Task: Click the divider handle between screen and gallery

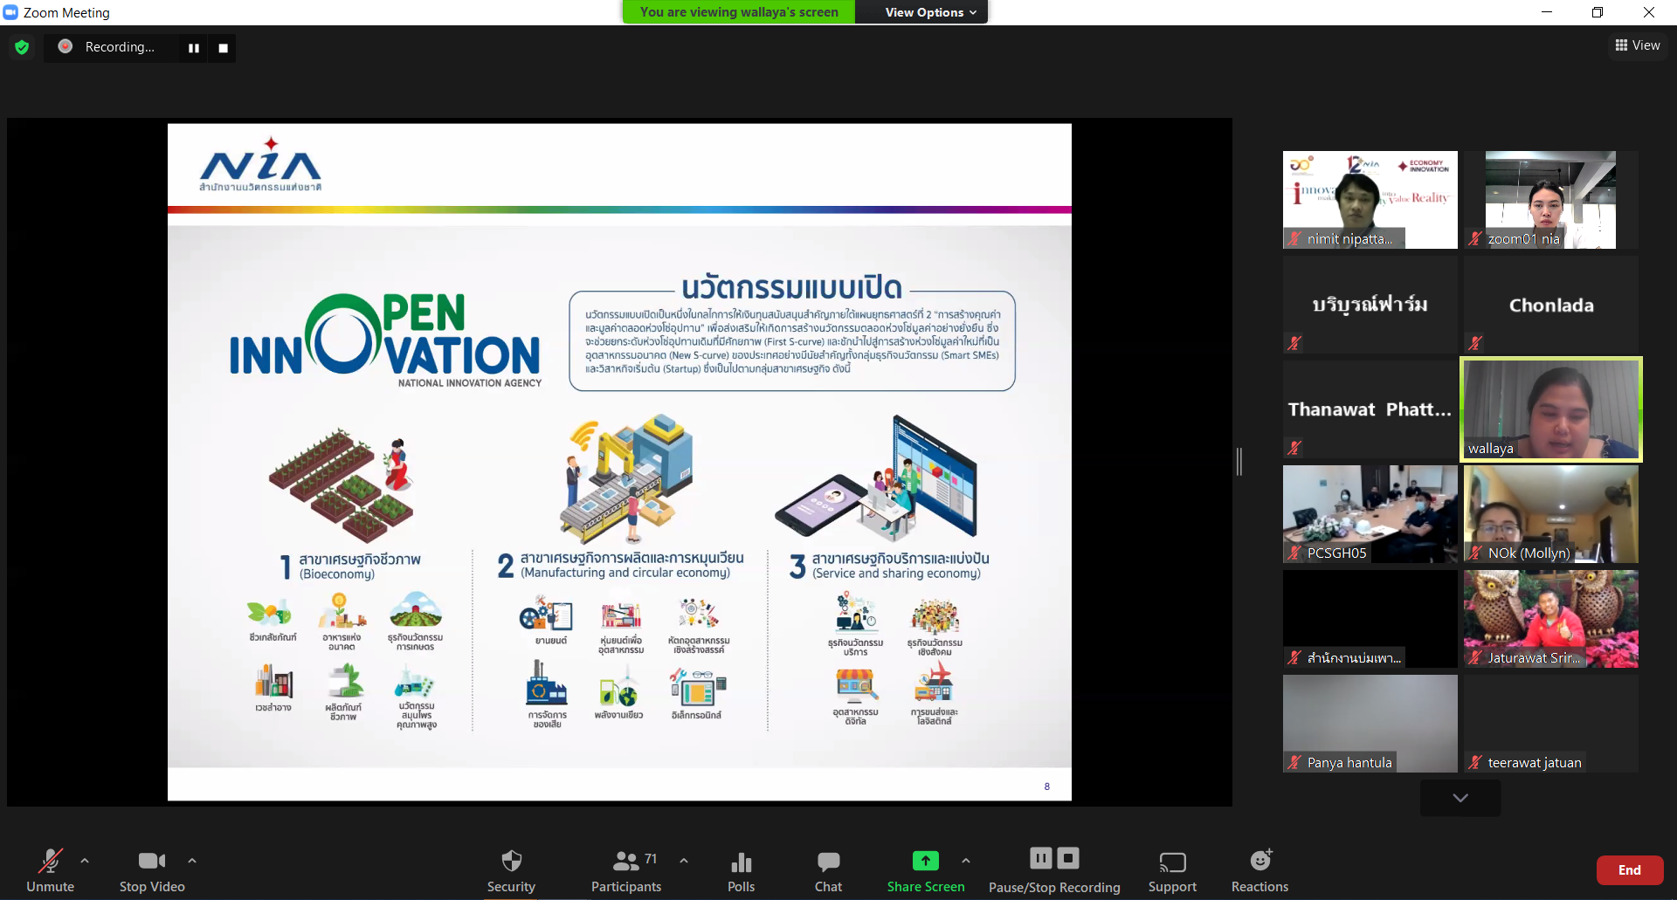Action: pyautogui.click(x=1239, y=461)
